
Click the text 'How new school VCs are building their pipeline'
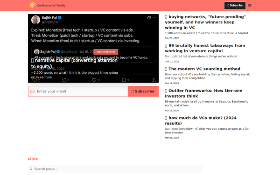207,76
